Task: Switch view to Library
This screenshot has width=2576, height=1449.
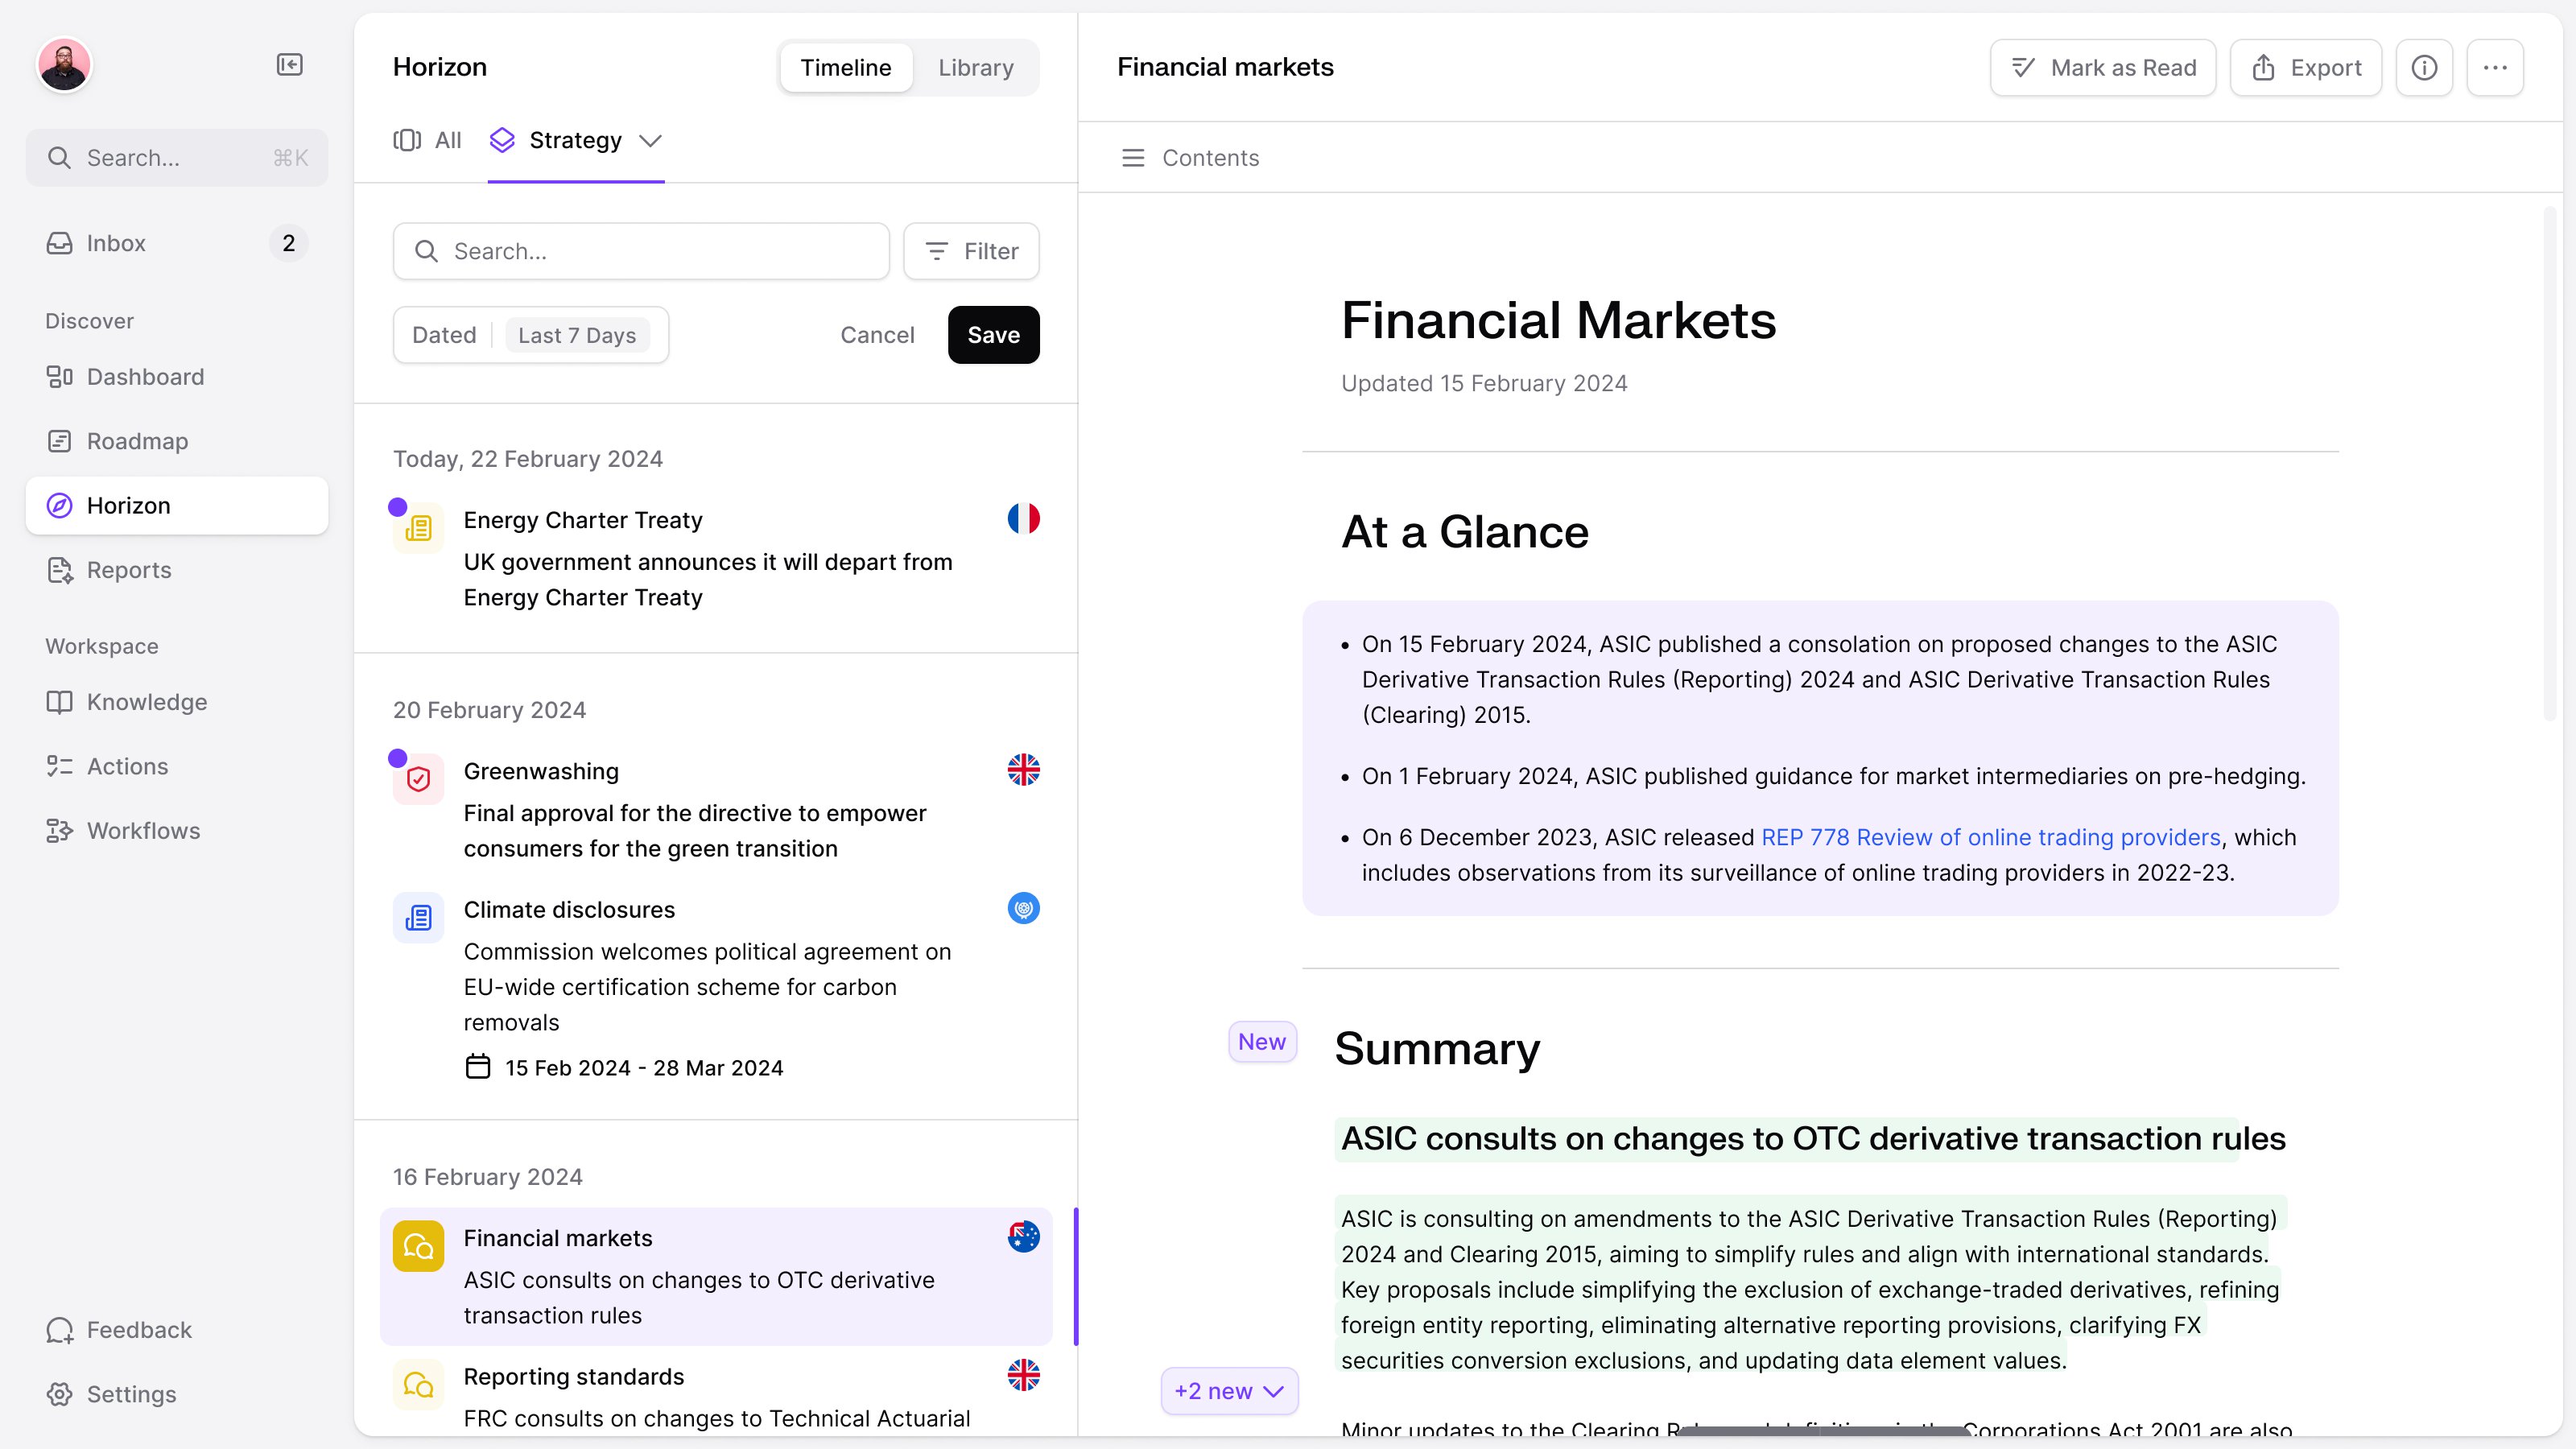Action: tap(975, 67)
